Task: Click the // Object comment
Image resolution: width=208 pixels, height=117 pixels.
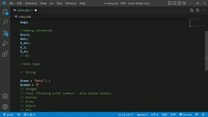Action: point(28,106)
